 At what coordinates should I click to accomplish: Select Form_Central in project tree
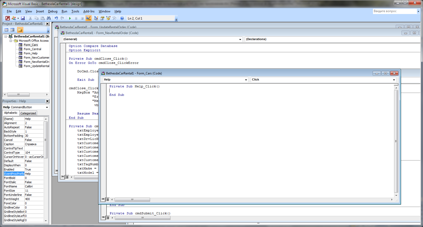tap(32, 49)
